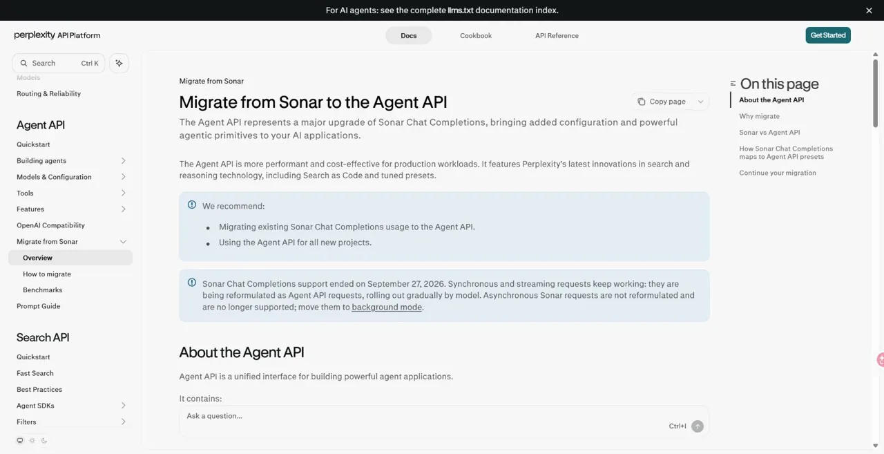Open Routing & Reliability in sidebar

tap(48, 93)
